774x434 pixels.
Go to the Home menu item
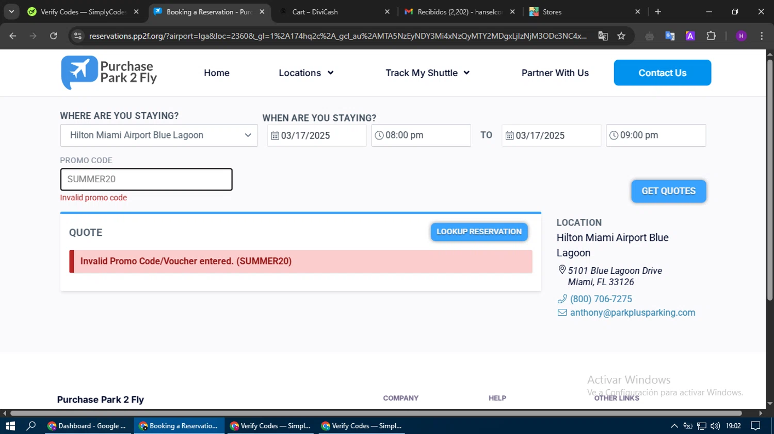point(217,73)
